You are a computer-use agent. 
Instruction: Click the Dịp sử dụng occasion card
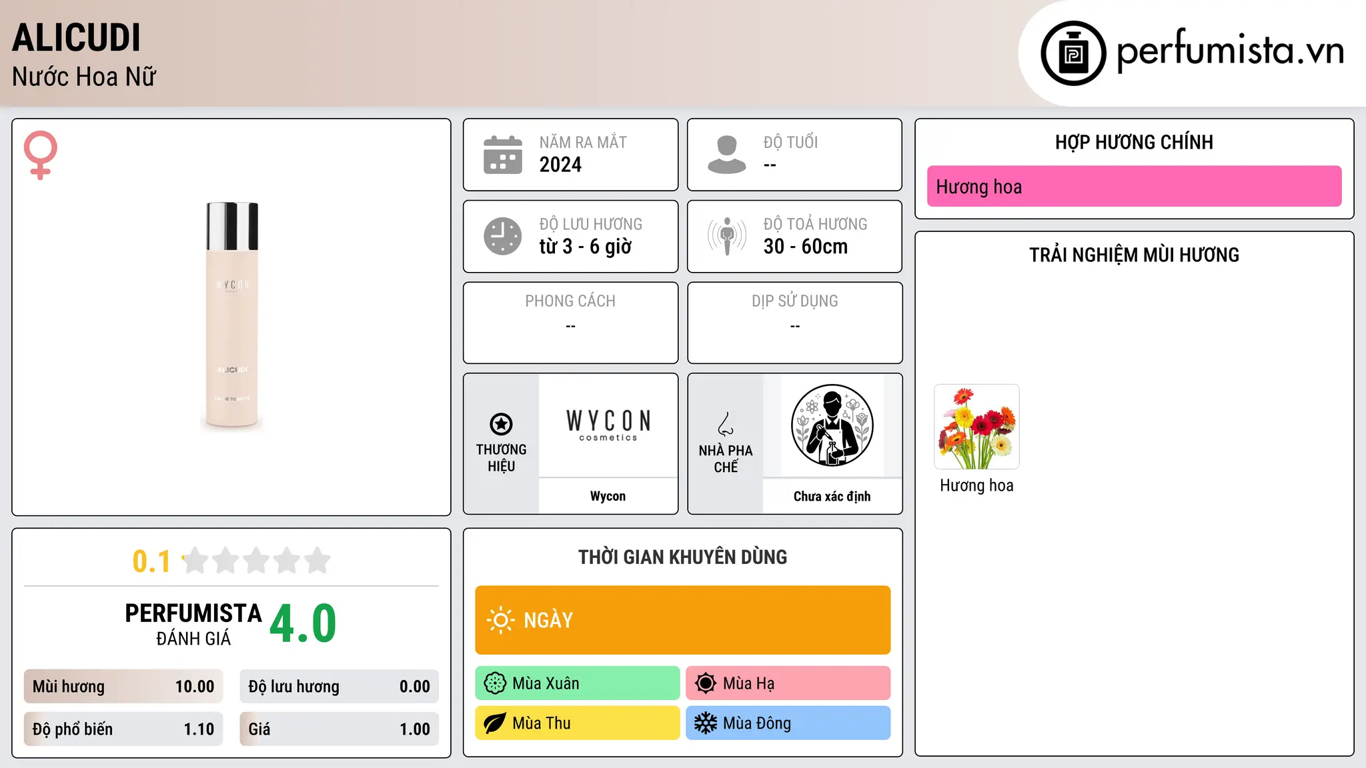tap(795, 323)
